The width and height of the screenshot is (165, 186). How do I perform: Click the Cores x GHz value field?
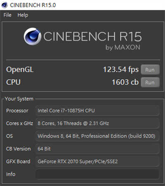(x=97, y=123)
